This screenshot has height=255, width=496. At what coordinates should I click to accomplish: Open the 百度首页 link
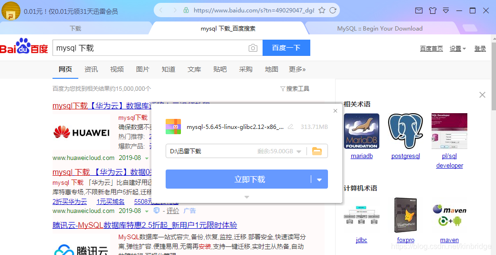pos(432,48)
